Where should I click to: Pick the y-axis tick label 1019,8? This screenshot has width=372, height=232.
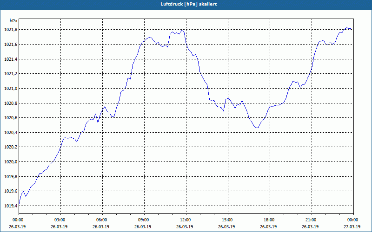11,177
